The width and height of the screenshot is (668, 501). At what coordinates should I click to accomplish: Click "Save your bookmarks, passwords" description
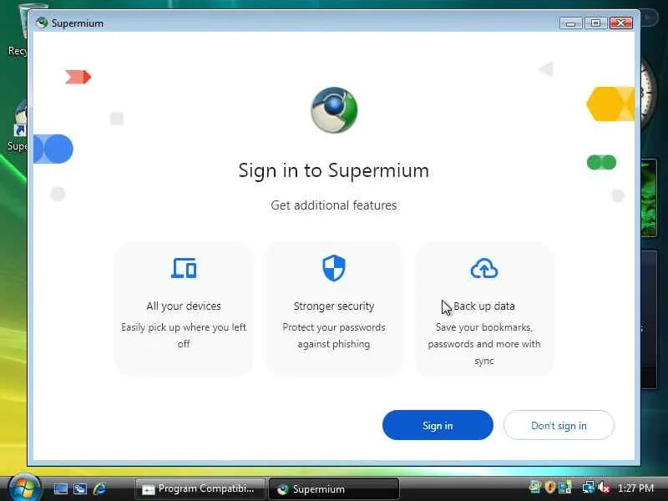click(x=484, y=344)
